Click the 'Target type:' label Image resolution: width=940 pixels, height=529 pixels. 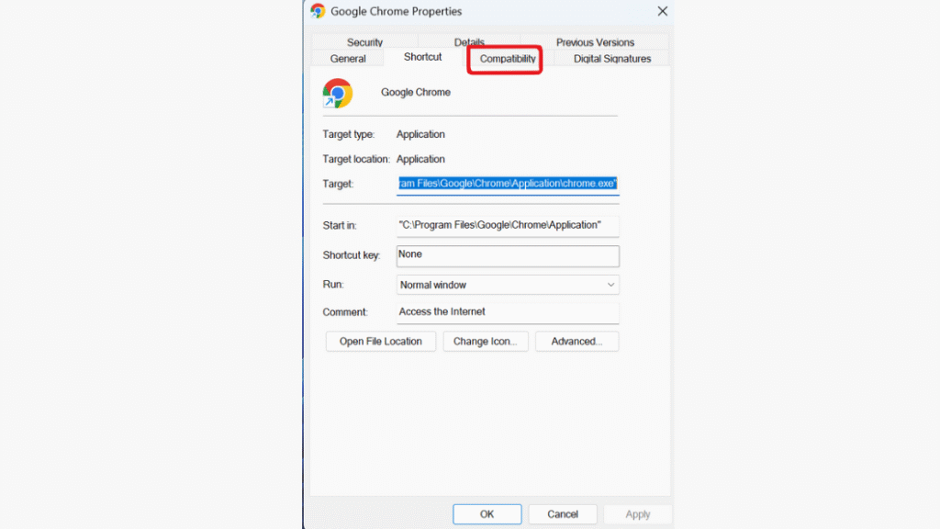pos(348,134)
